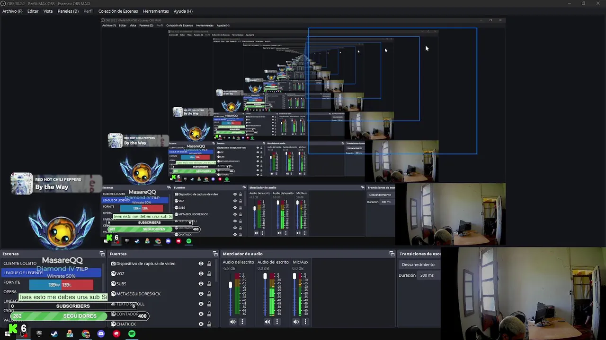
Task: Open the Ayuda (H) menu in main menu bar
Action: point(183,11)
